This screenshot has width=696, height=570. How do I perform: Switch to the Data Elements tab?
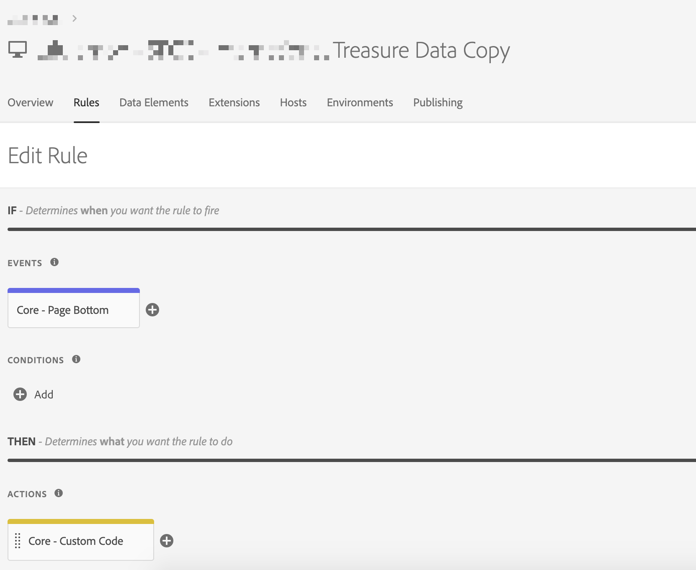154,103
